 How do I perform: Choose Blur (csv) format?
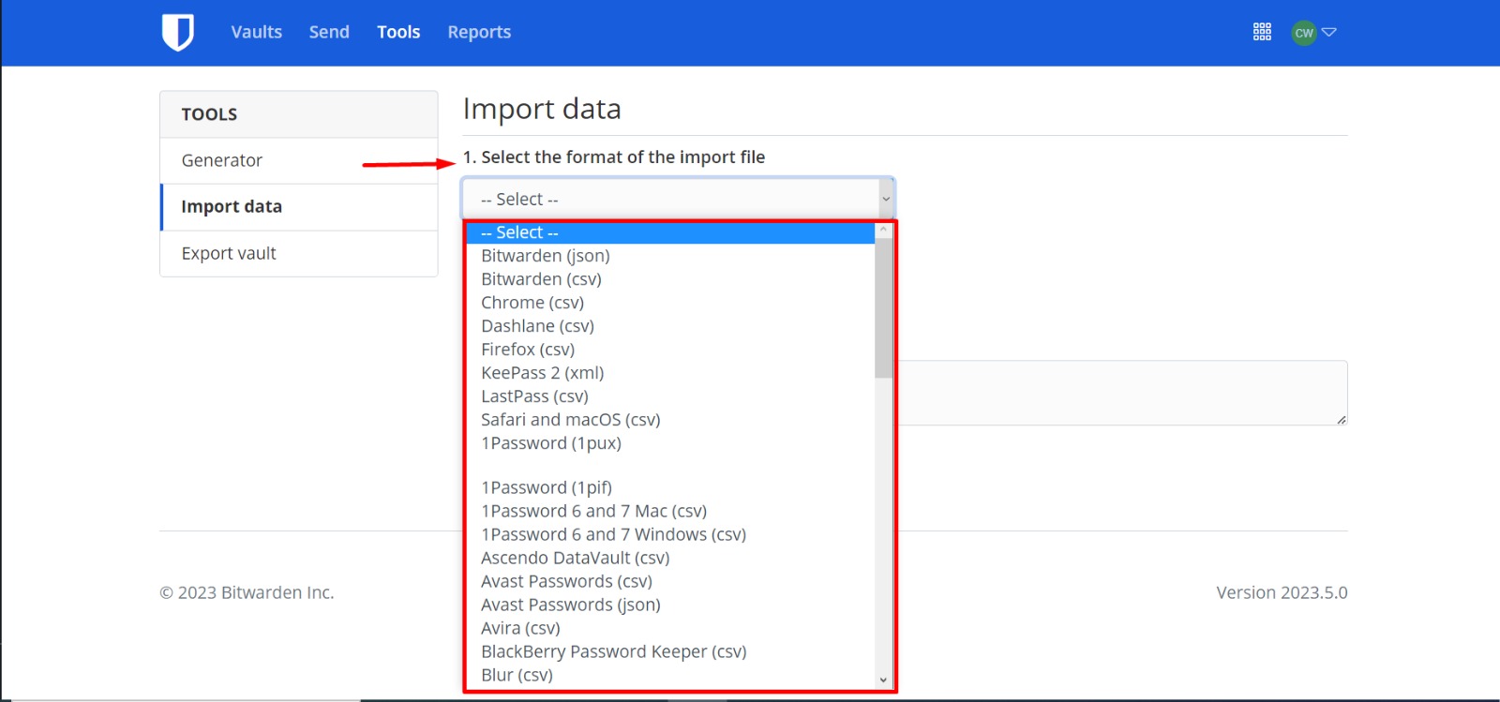point(670,675)
